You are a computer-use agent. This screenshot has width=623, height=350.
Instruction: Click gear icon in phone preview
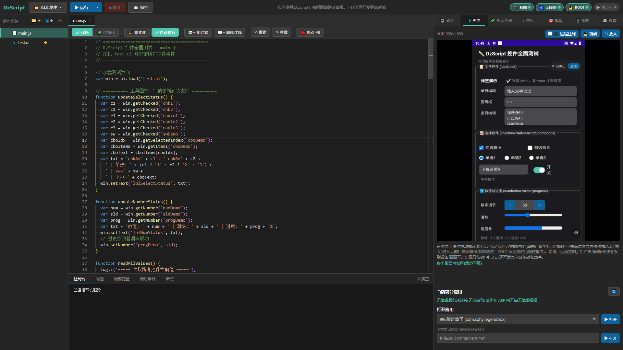tap(576, 232)
